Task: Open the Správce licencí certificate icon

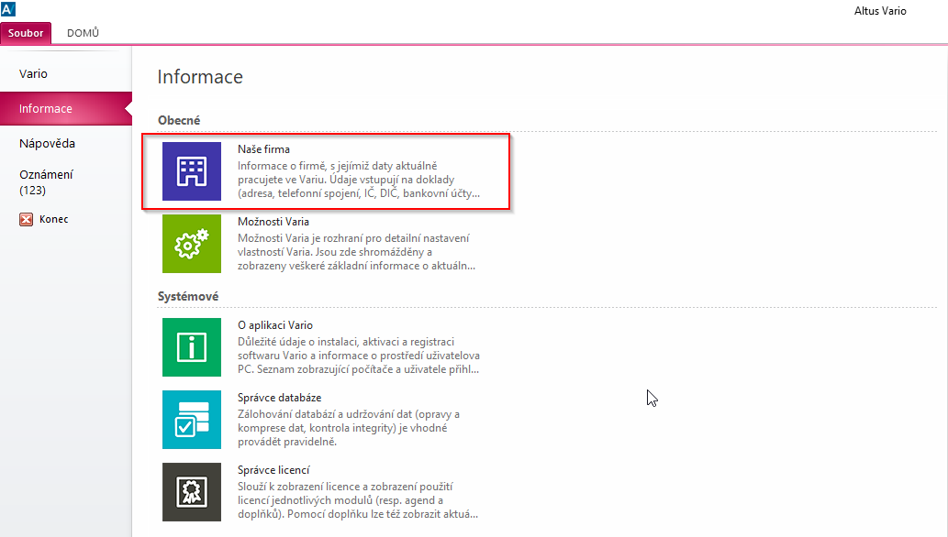Action: coord(192,492)
